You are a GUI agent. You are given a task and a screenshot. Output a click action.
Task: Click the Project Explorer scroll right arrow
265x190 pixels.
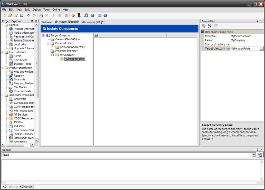pyautogui.click(x=32, y=145)
